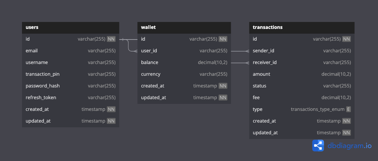Viewport: 378px width, 161px height.
Task: Click the dbdiagram.io share logo icon
Action: click(318, 146)
